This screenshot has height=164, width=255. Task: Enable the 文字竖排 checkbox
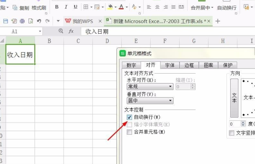coord(231,133)
